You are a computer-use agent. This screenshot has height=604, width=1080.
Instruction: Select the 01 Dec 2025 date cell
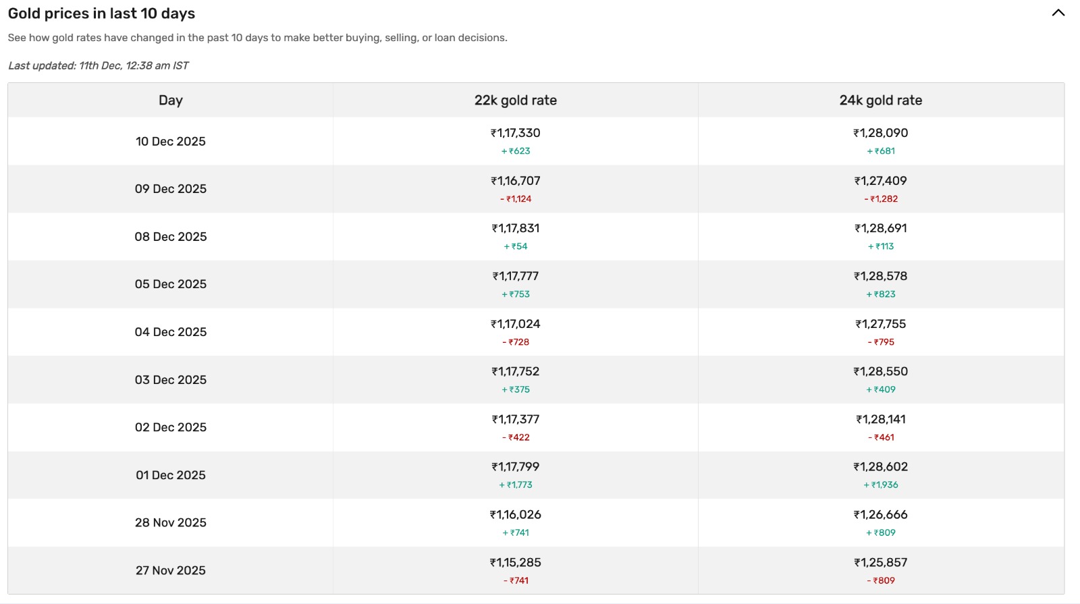pos(171,475)
